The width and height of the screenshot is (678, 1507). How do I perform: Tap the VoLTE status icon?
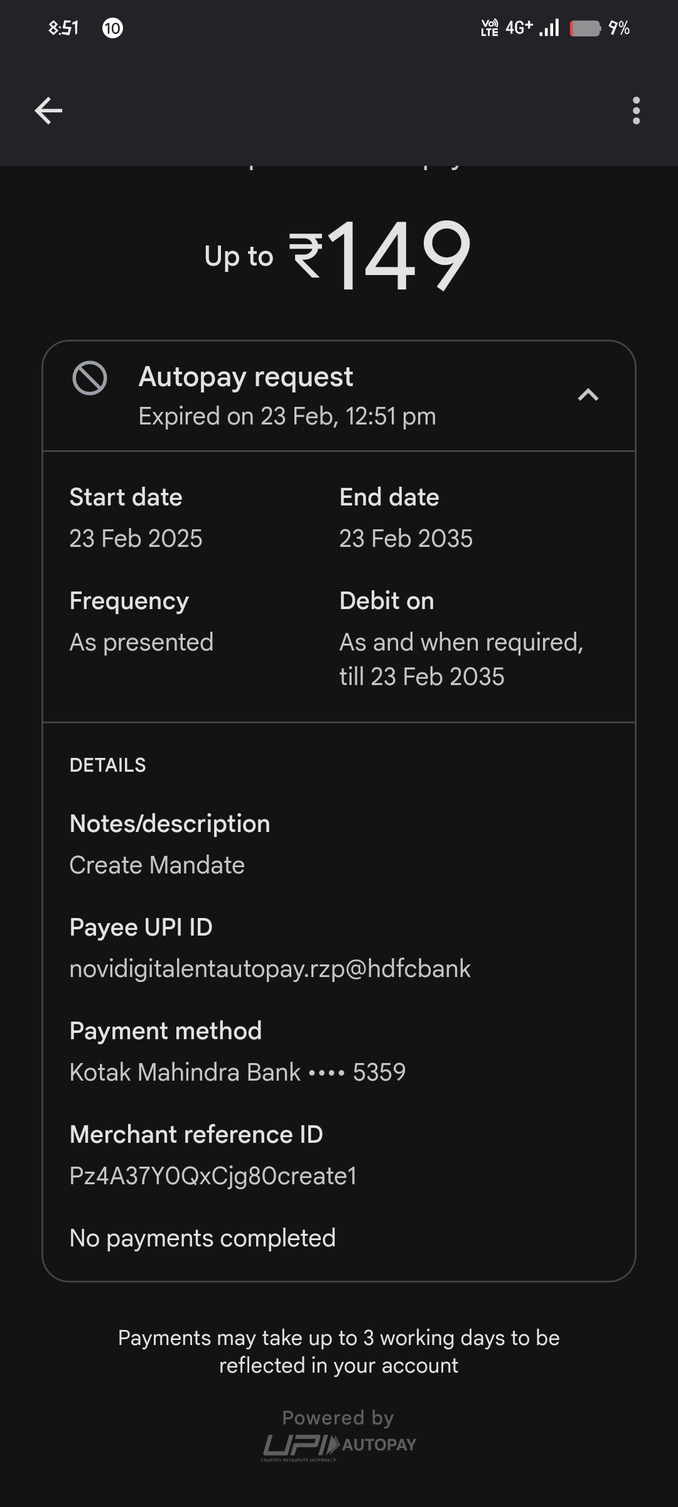489,28
